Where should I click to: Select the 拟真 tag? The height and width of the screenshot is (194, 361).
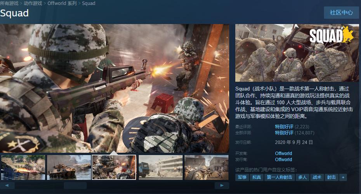[257, 177]
